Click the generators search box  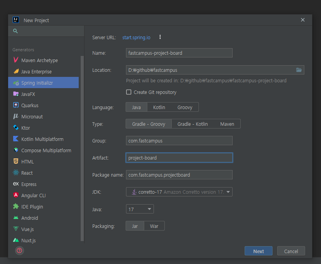(46, 31)
